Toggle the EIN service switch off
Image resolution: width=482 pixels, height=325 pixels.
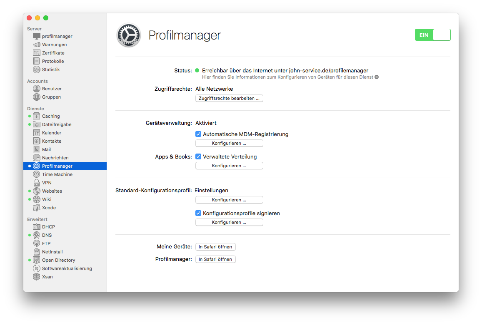point(432,35)
